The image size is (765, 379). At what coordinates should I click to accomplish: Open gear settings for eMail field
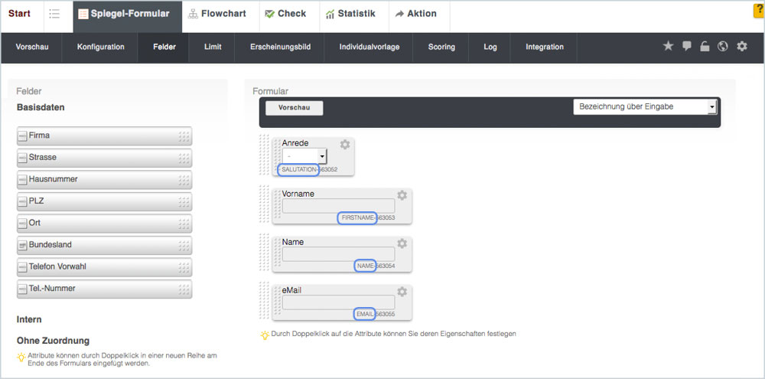tap(402, 292)
